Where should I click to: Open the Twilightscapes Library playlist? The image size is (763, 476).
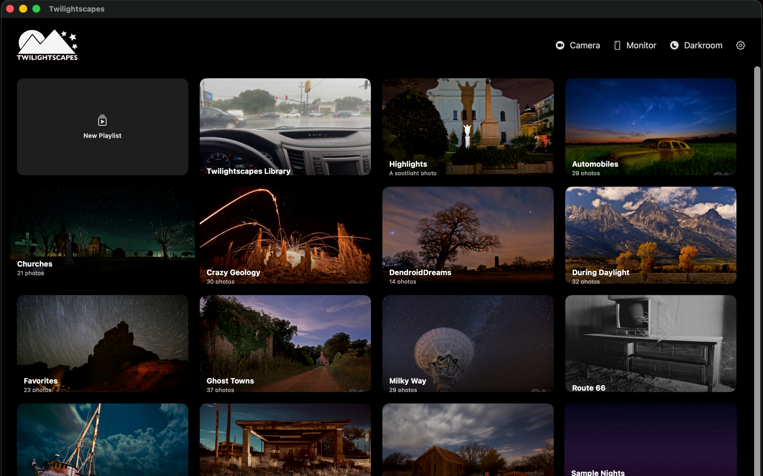[285, 126]
